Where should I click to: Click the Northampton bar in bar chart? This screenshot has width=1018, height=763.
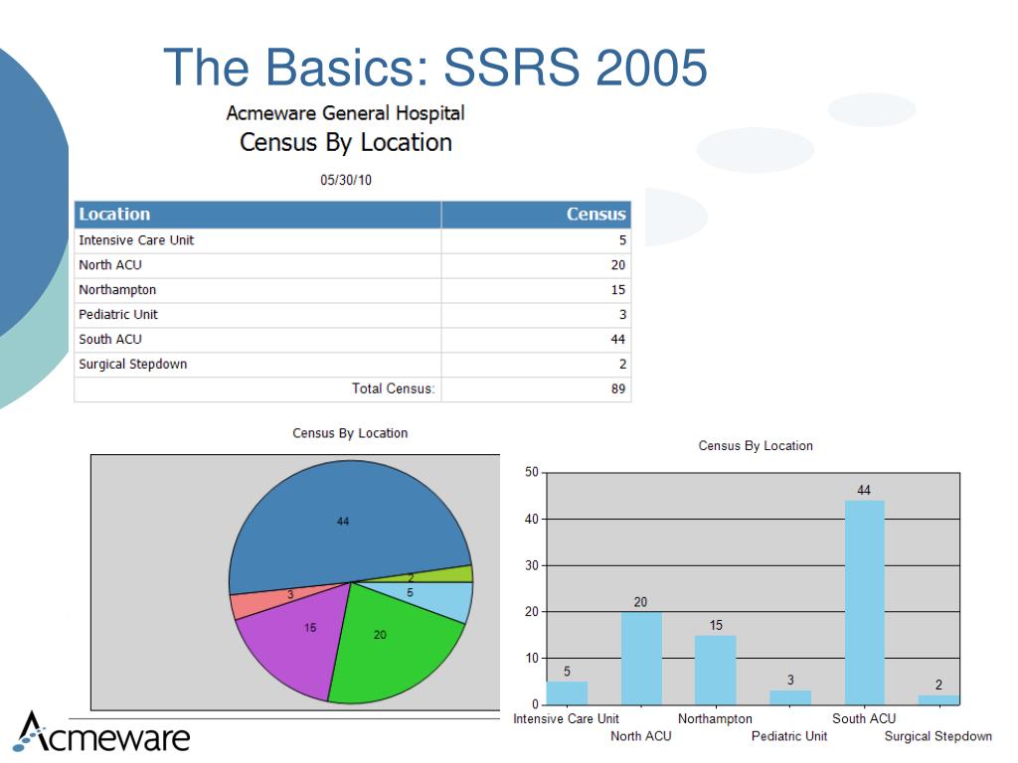coord(716,671)
